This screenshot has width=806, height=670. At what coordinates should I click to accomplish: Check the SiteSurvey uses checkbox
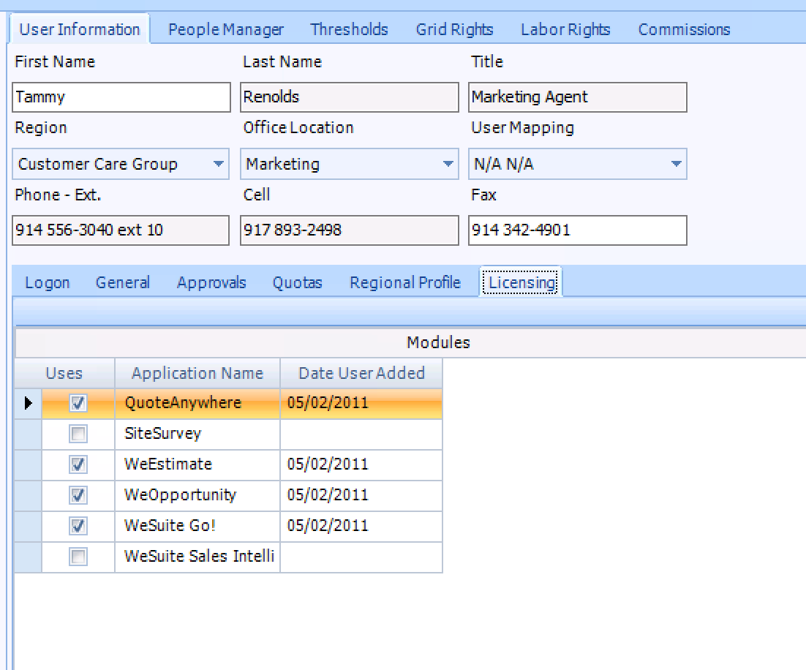click(78, 434)
